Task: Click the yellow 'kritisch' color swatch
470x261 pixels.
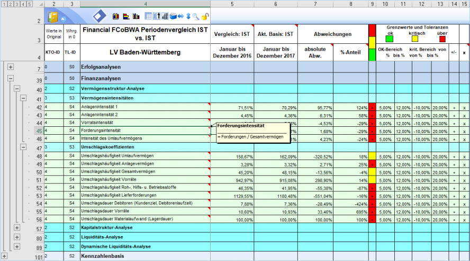Action: tap(415, 39)
